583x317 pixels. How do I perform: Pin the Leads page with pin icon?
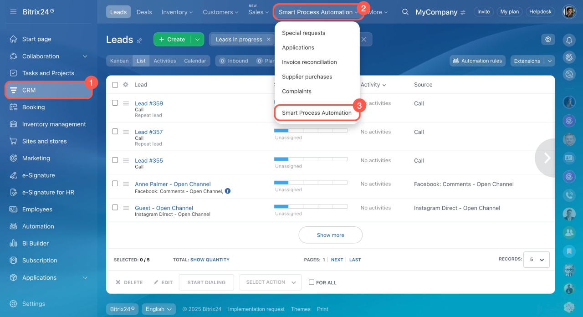139,41
